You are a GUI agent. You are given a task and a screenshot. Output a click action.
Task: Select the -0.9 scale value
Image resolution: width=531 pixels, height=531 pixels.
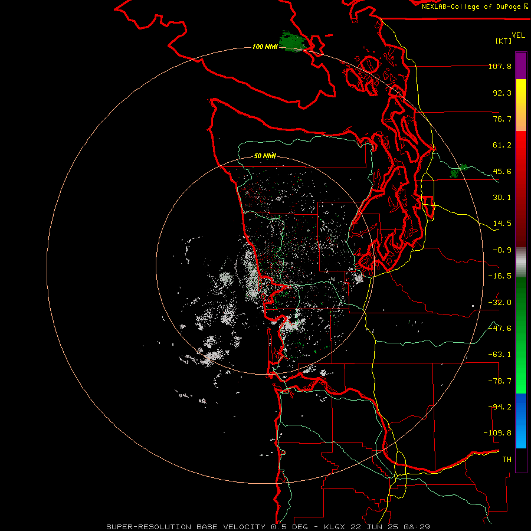click(502, 250)
